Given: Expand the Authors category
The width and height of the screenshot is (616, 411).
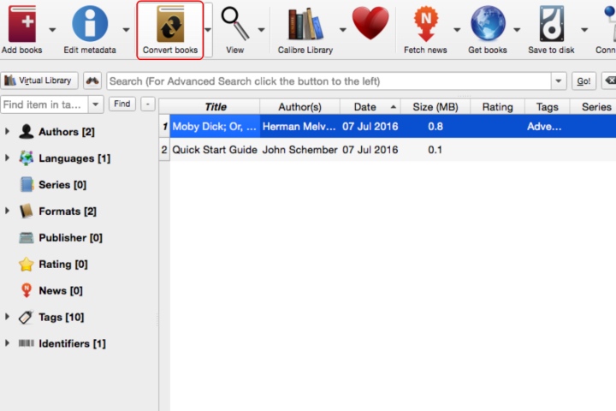Looking at the screenshot, I should [x=7, y=131].
